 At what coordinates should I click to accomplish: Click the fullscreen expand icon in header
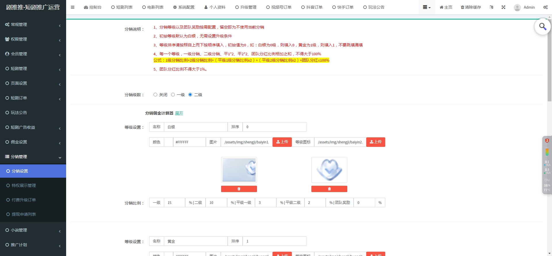tap(503, 7)
